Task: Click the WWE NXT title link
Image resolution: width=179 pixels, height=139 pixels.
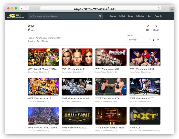Action: coord(135,128)
